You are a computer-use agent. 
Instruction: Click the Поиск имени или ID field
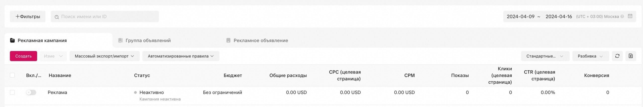pyautogui.click(x=108, y=16)
